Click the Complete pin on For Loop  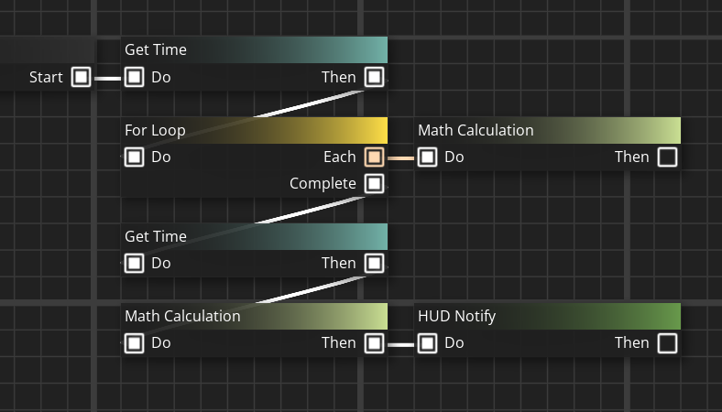pyautogui.click(x=374, y=184)
